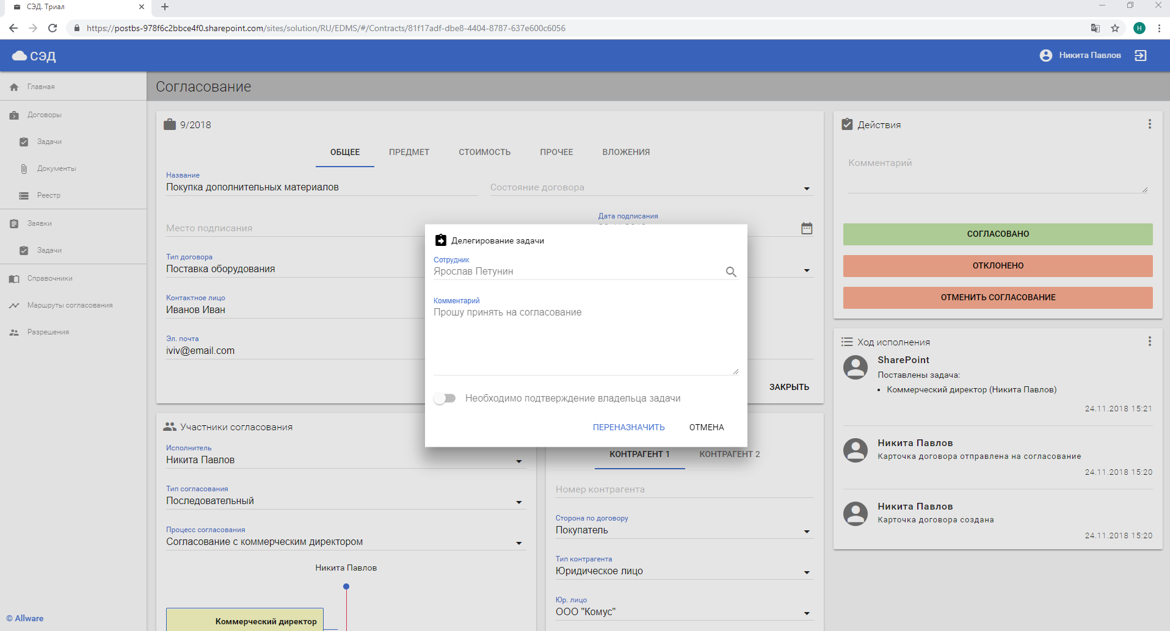Click Маршруты согласования chart icon
This screenshot has height=631, width=1170.
pyautogui.click(x=14, y=306)
